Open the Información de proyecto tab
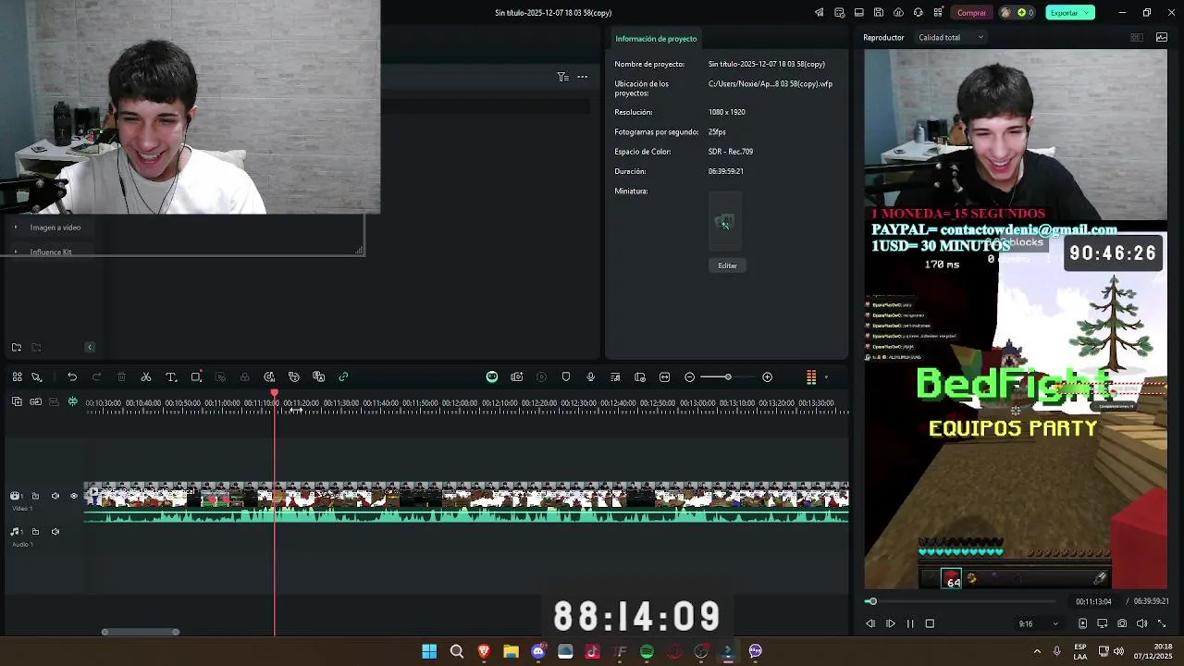 [656, 39]
